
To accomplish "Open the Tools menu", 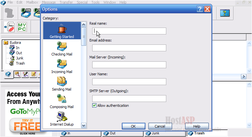I will pyautogui.click(x=95, y=2).
